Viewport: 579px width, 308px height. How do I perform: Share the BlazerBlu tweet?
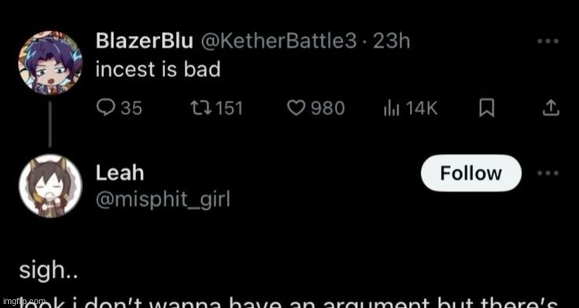pyautogui.click(x=550, y=108)
